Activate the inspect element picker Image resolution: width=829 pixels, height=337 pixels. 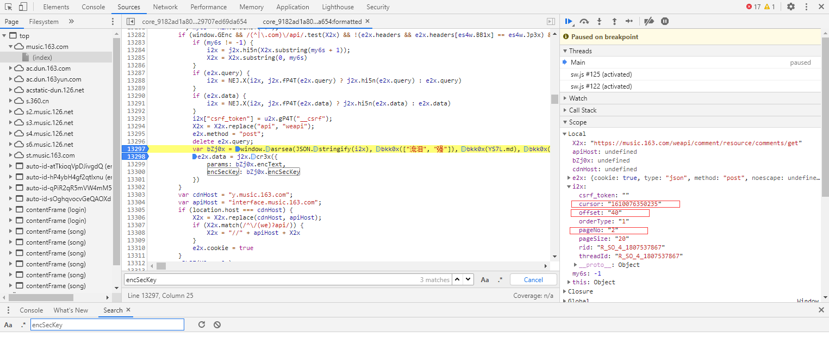[9, 7]
